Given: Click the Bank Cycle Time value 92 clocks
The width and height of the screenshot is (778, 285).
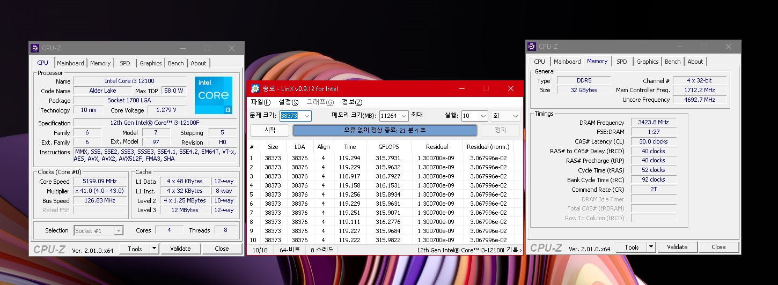Looking at the screenshot, I should pyautogui.click(x=654, y=180).
